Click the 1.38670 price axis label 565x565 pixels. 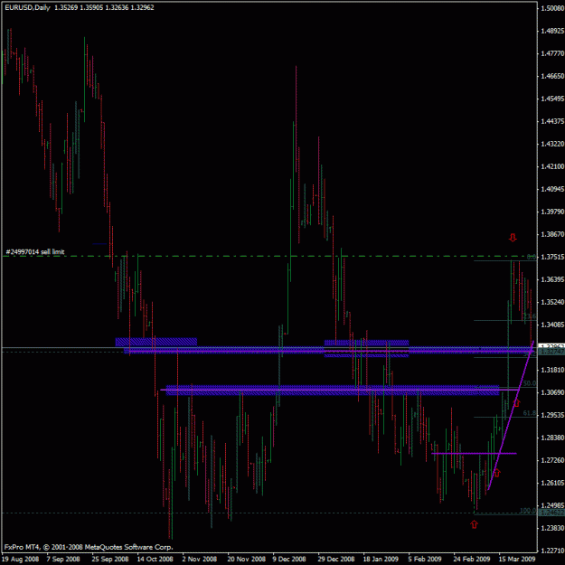[x=552, y=234]
